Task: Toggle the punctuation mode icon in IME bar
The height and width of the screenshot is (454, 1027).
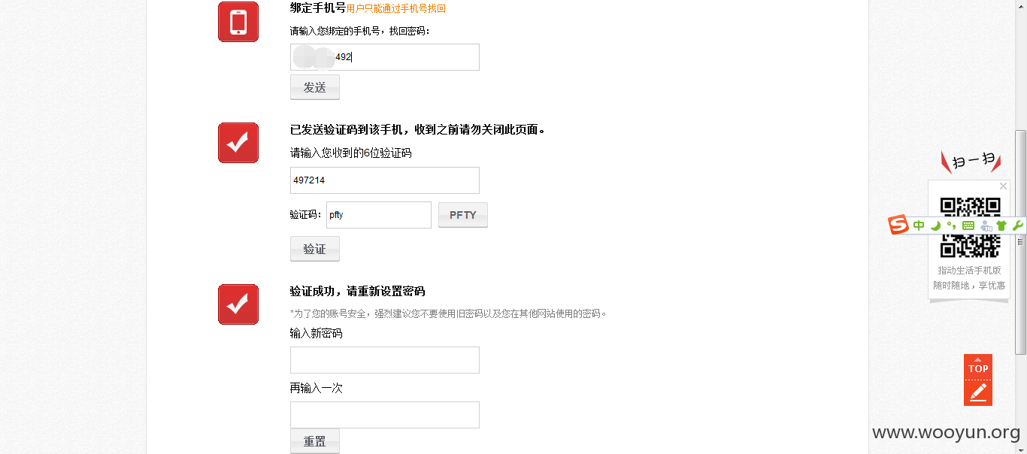Action: [952, 225]
